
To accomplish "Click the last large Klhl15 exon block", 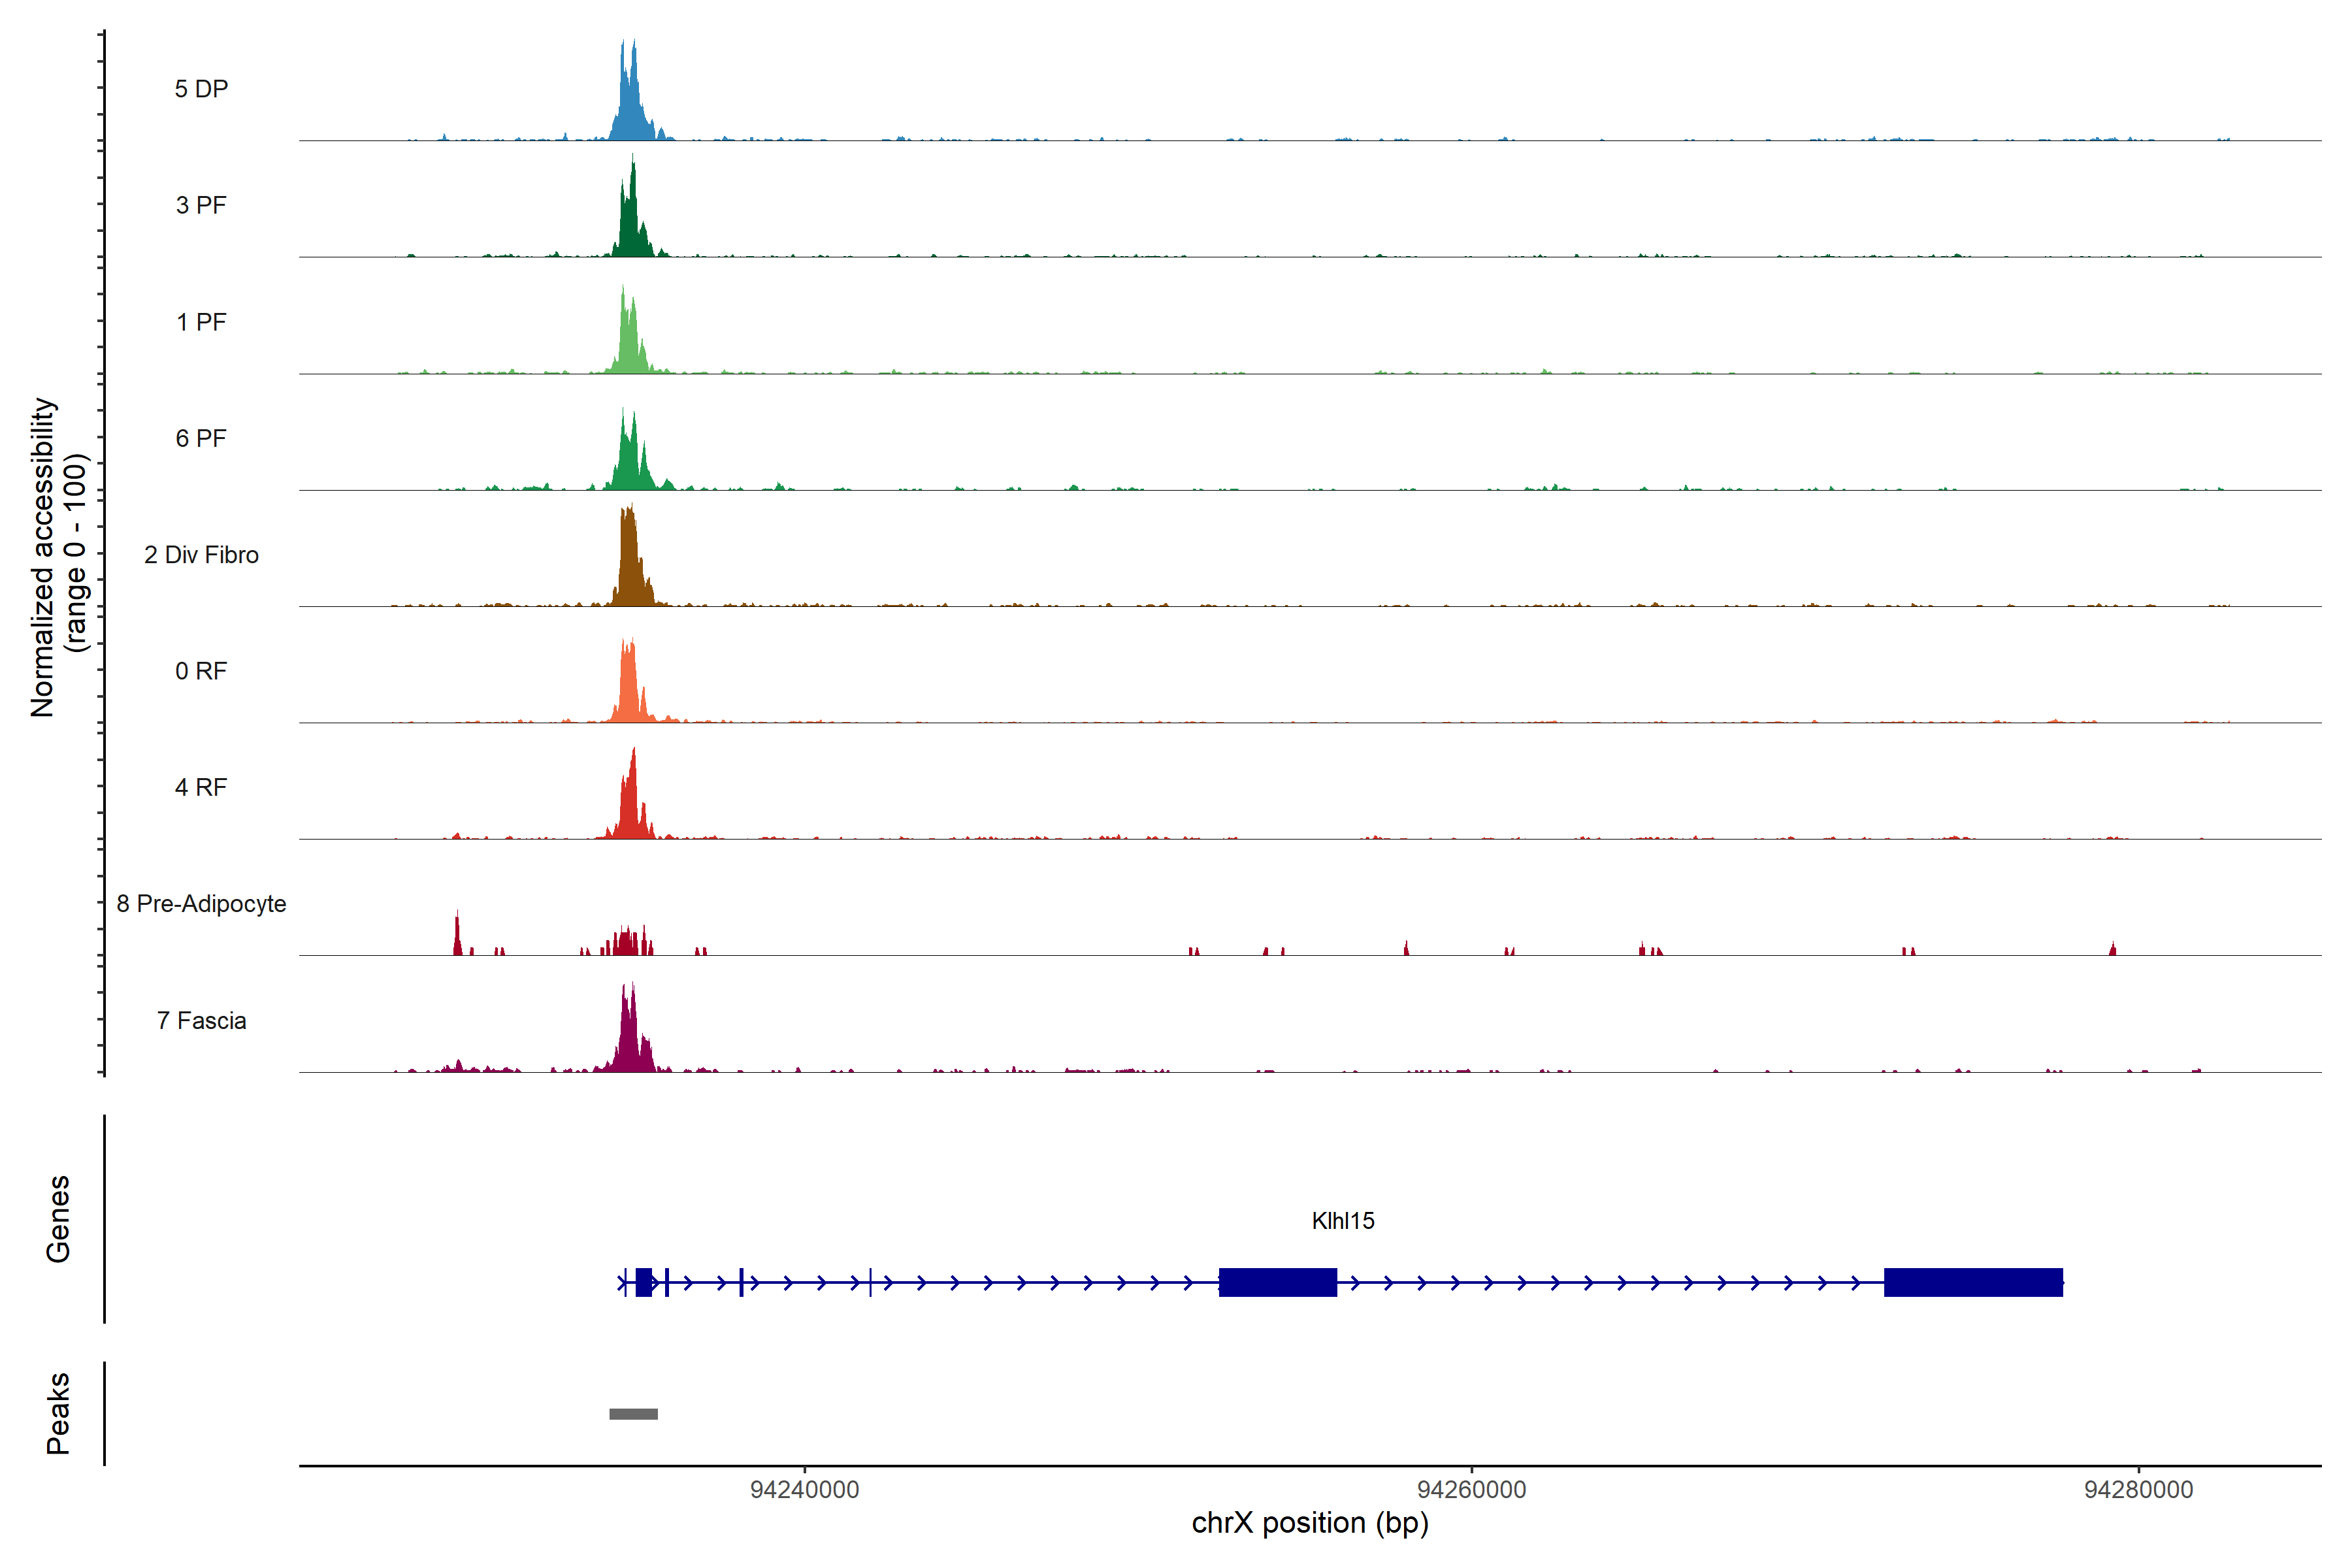I will [1972, 1282].
